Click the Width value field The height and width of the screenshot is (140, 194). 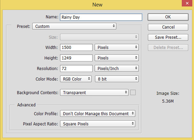[76, 47]
